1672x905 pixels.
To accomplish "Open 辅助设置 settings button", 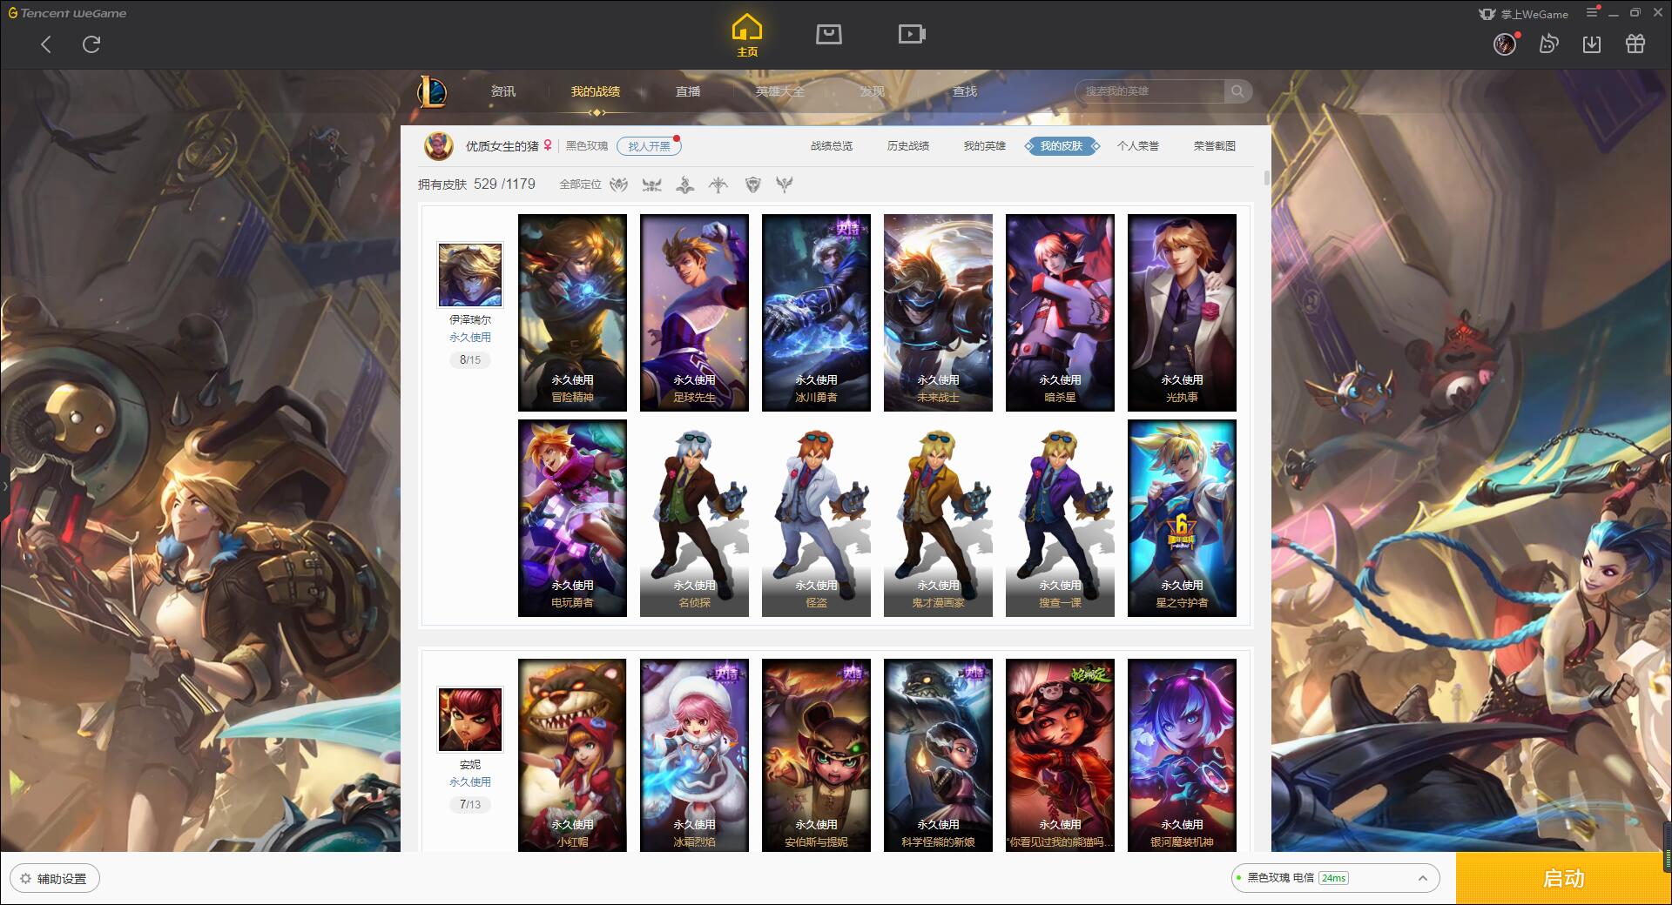I will [x=55, y=879].
